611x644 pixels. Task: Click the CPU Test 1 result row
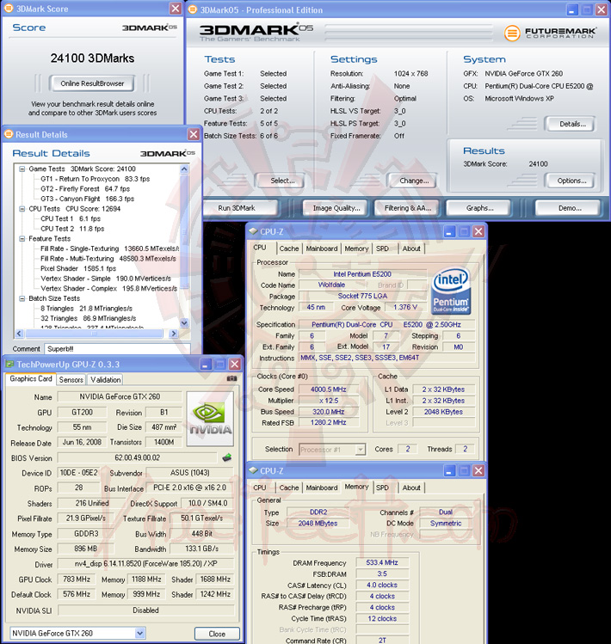pyautogui.click(x=71, y=219)
